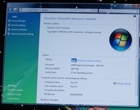Open Windows Update under See also

tap(15, 90)
